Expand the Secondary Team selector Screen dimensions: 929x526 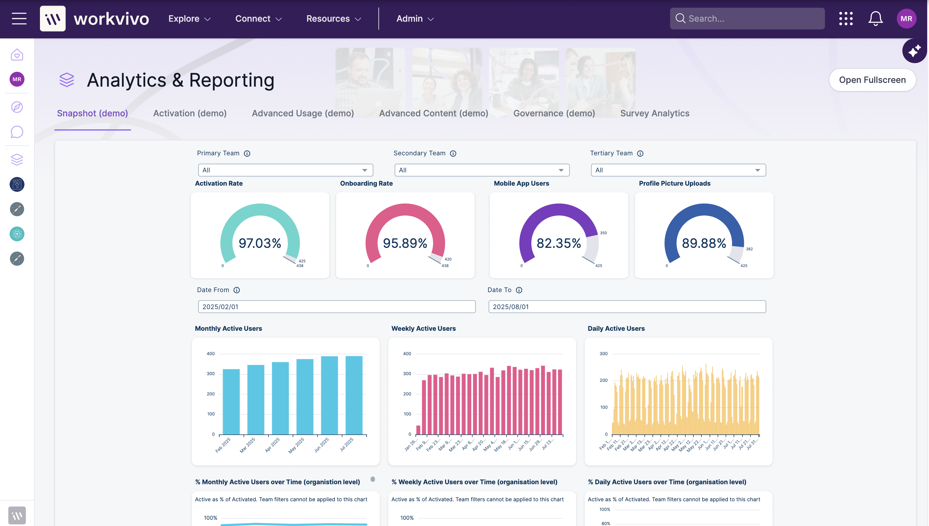(482, 170)
